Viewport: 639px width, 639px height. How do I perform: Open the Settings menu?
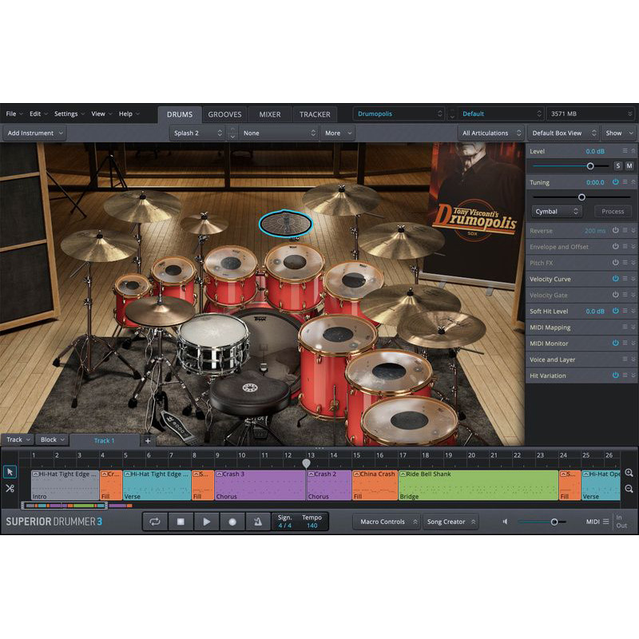point(69,113)
